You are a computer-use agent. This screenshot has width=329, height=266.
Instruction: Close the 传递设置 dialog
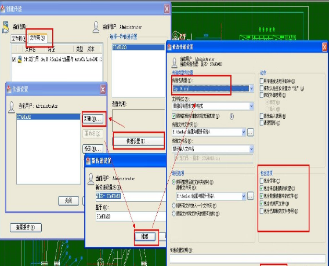pos(103,90)
